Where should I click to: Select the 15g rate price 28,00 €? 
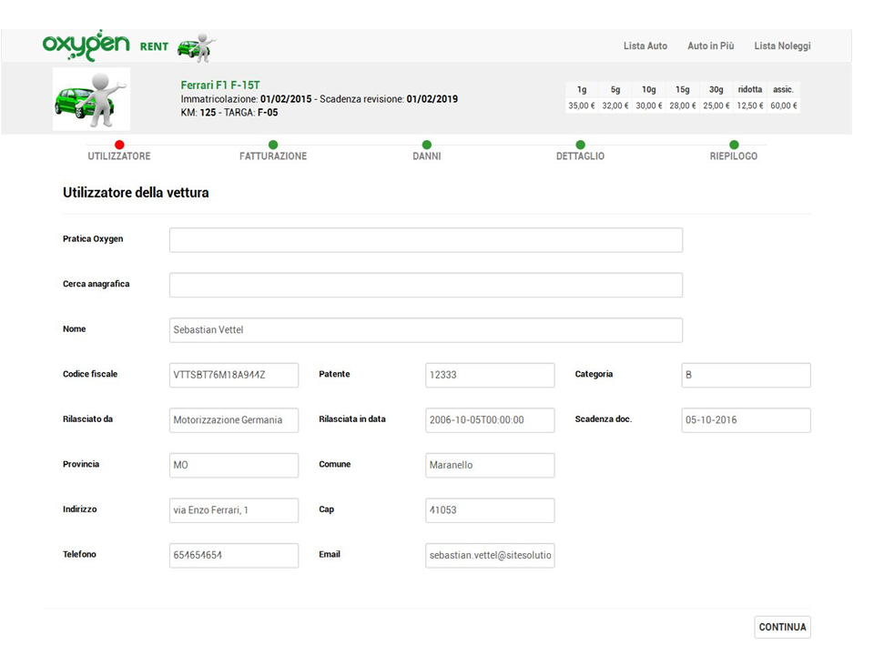(683, 106)
